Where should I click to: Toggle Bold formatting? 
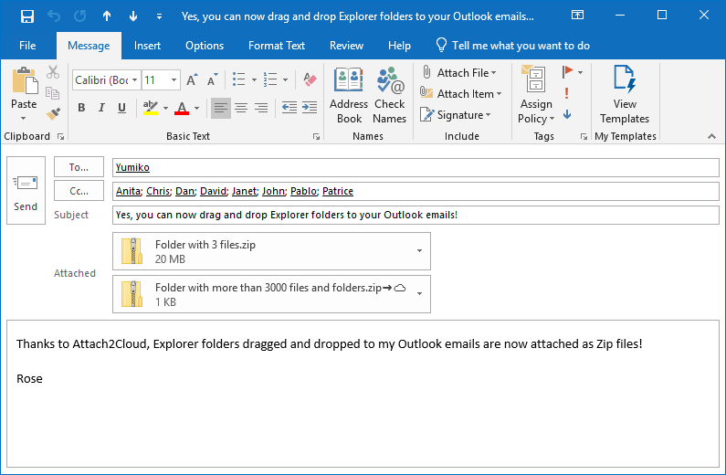80,108
